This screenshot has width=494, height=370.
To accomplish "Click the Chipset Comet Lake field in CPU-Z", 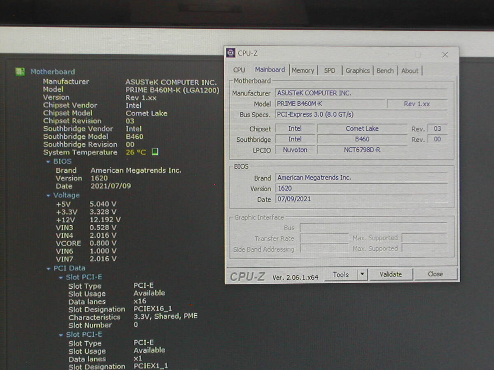I will click(x=362, y=129).
